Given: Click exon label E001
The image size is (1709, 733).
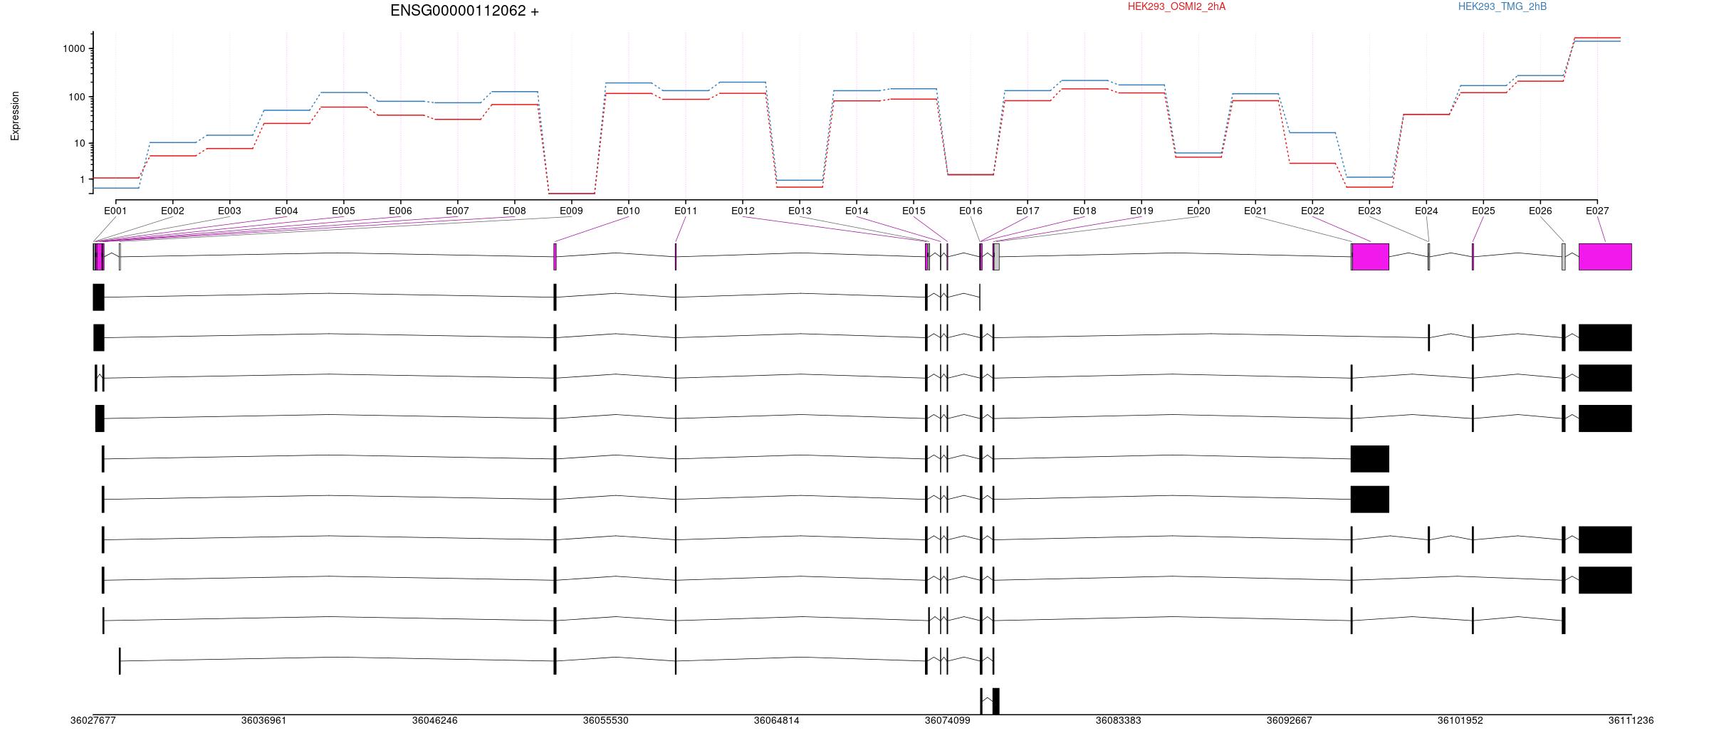Looking at the screenshot, I should coord(115,211).
